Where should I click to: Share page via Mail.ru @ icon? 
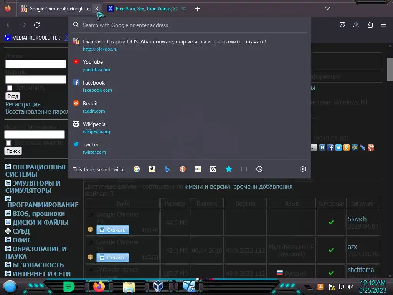click(354, 147)
